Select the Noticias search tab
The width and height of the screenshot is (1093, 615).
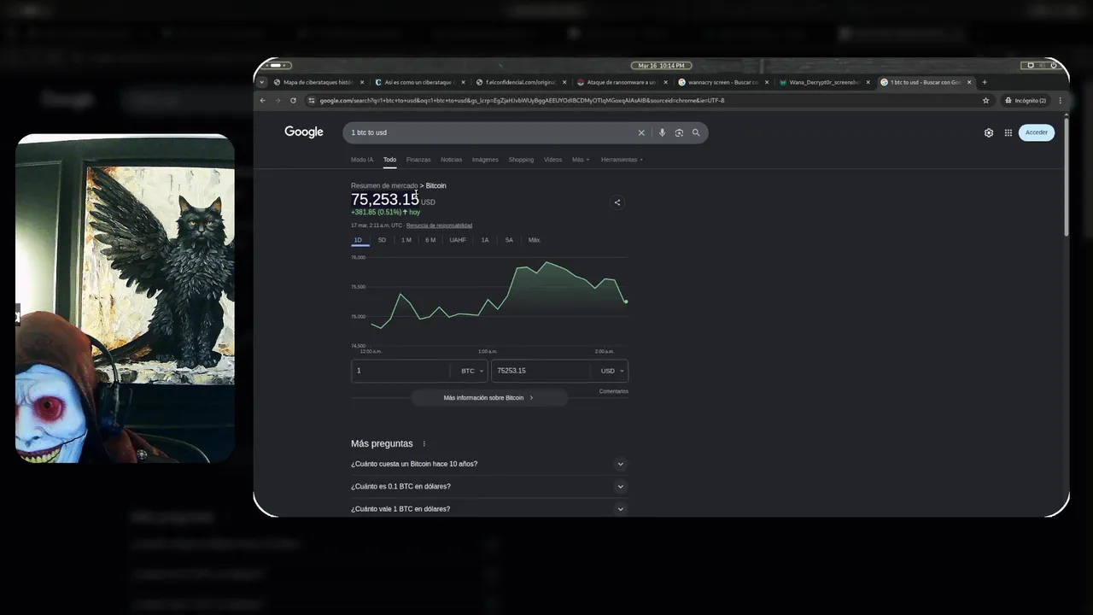coord(451,160)
